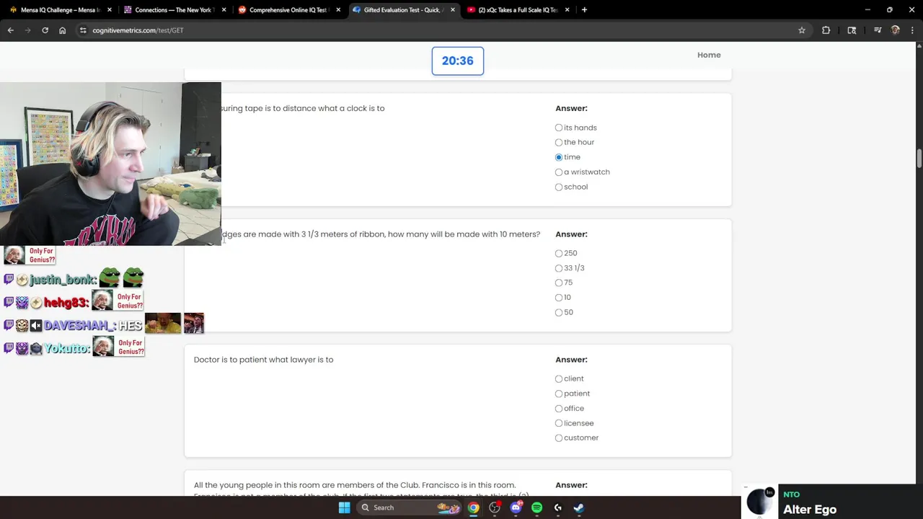Switch to the Connections New York Times tab
This screenshot has width=923, height=519.
point(175,10)
